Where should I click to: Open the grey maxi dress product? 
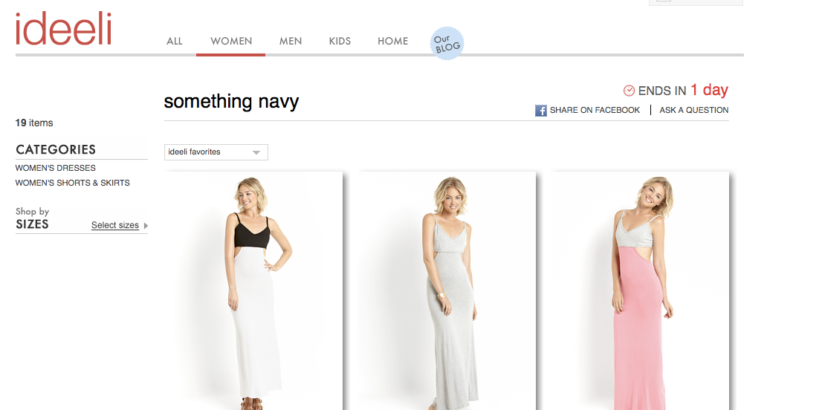pyautogui.click(x=447, y=290)
